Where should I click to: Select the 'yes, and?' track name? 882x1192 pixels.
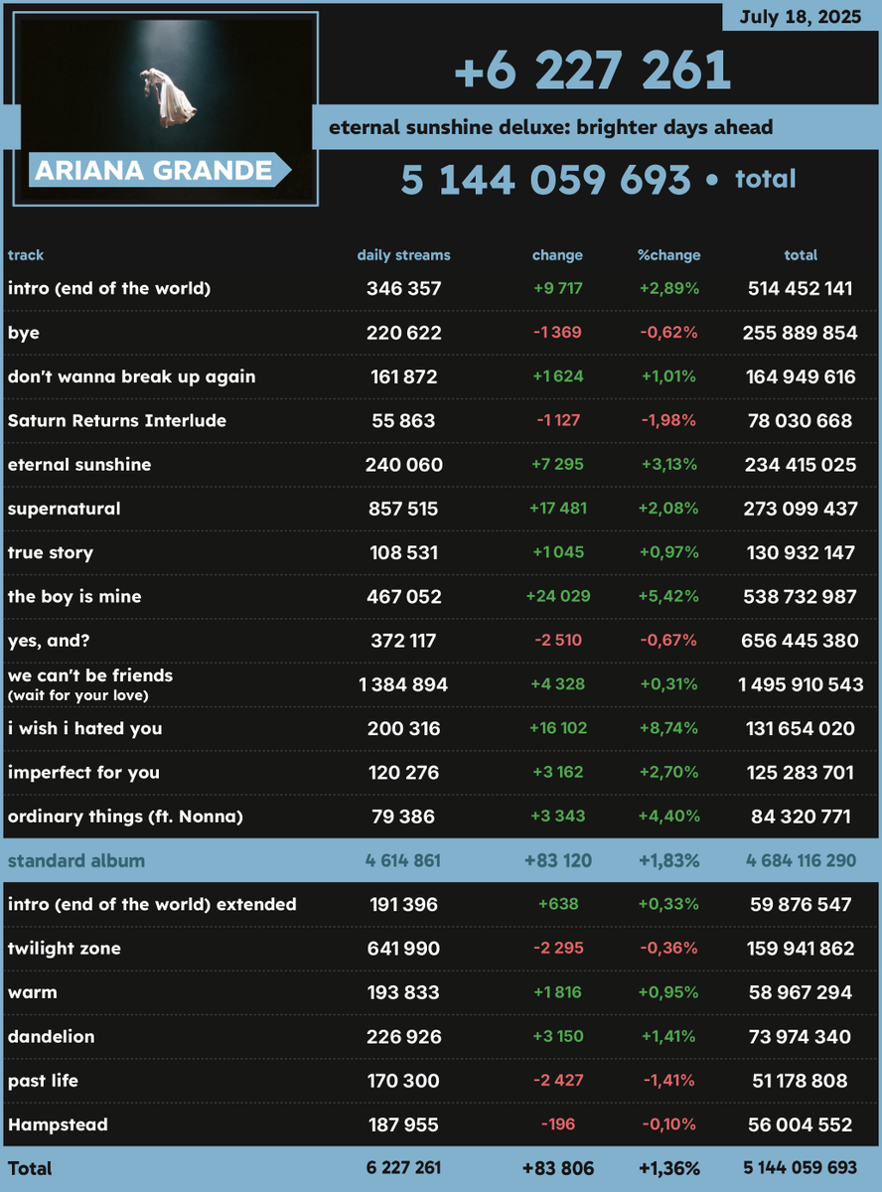49,641
